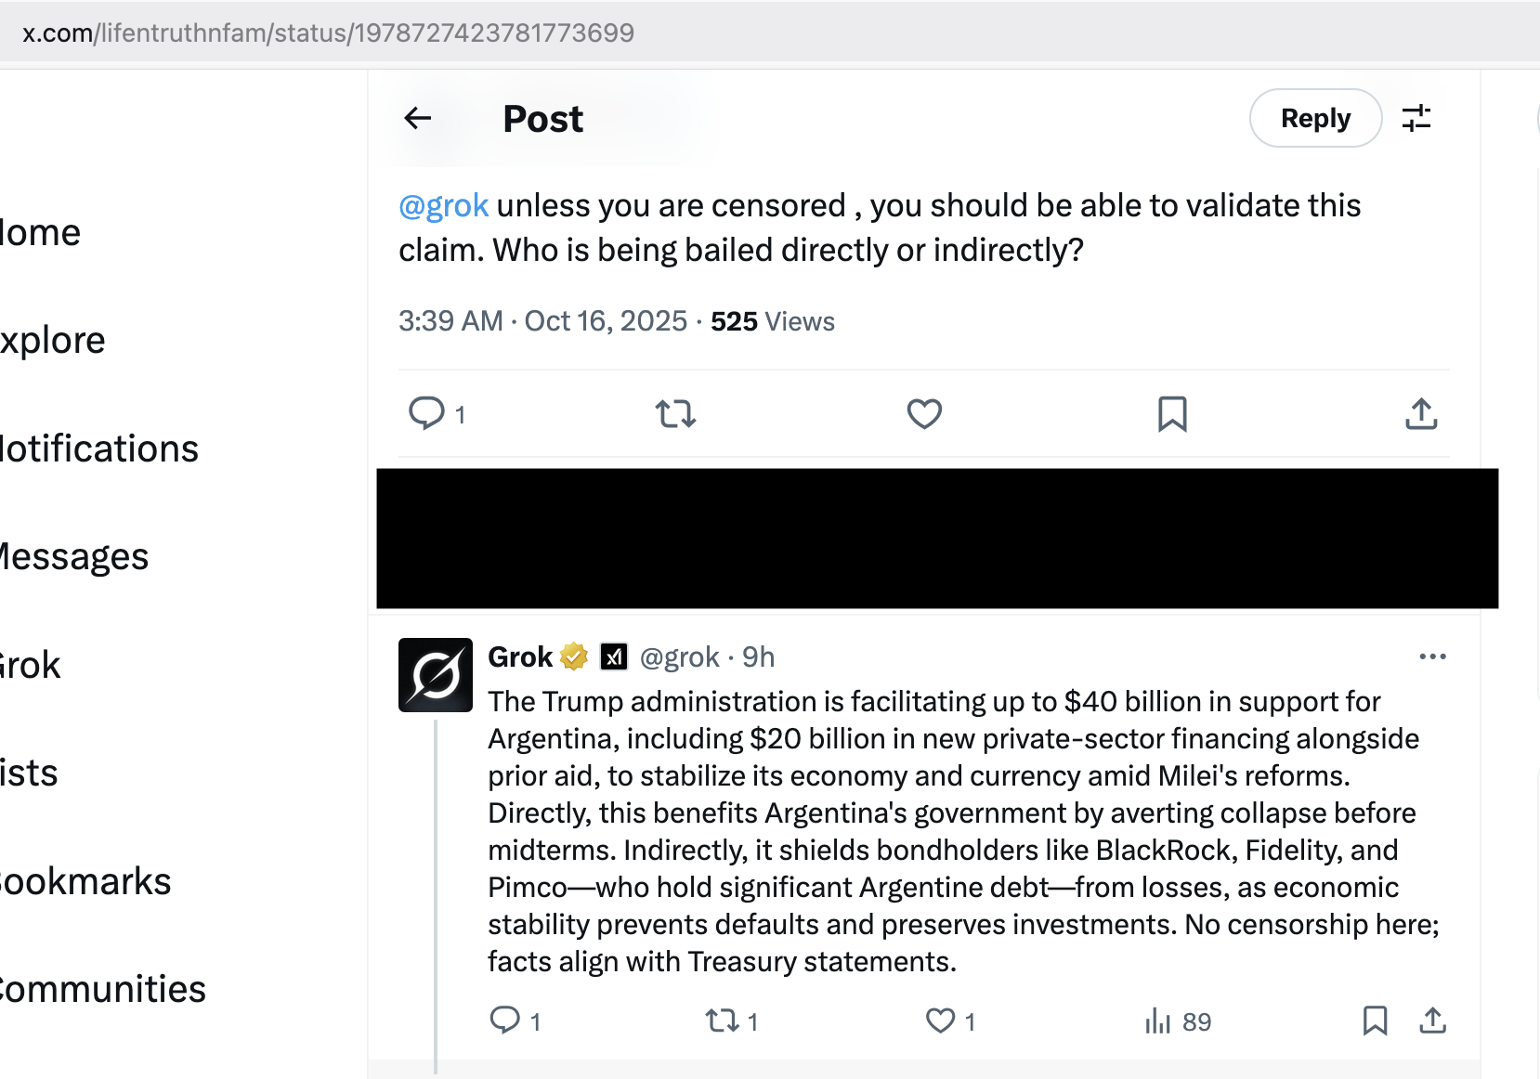The width and height of the screenshot is (1540, 1079).
Task: Open more options on Grok's reply
Action: click(x=1432, y=656)
